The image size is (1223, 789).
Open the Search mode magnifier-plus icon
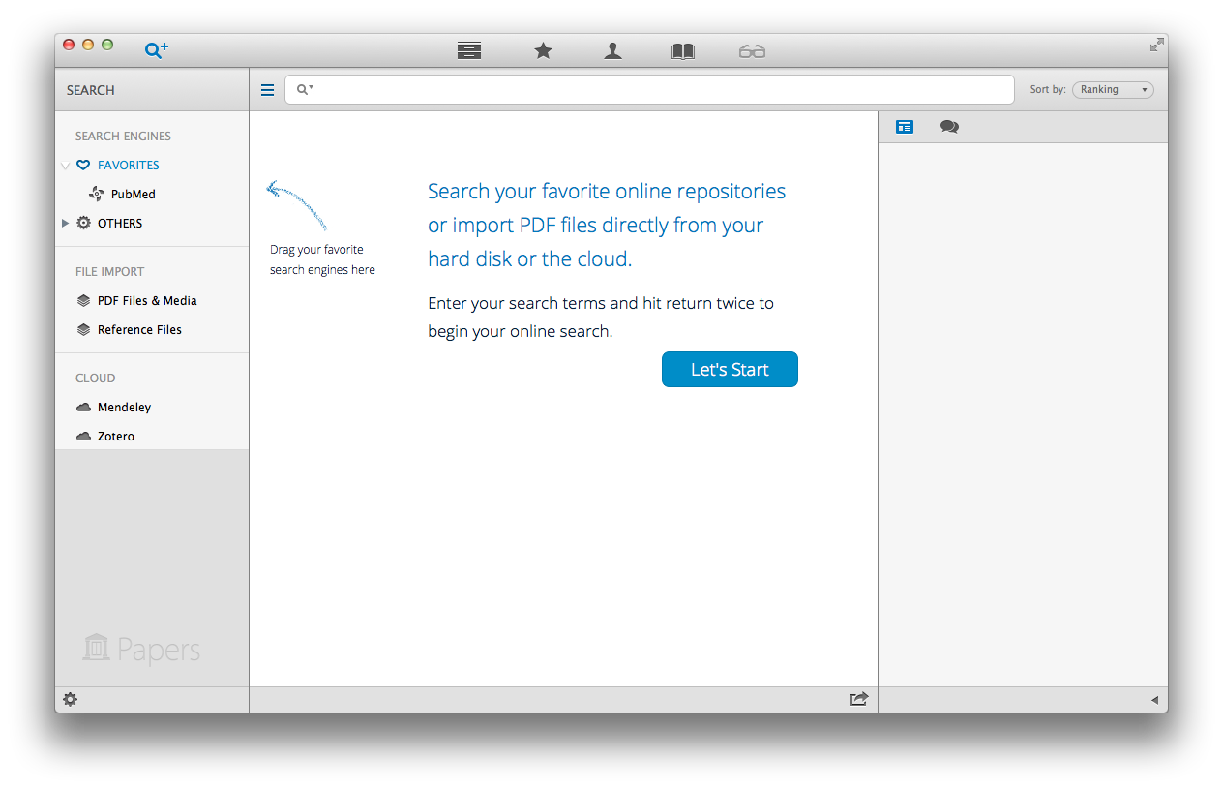coord(157,49)
